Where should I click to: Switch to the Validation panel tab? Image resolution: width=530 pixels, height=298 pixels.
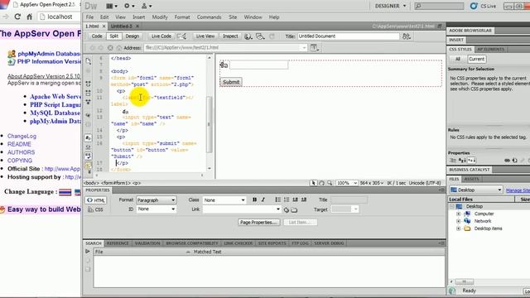(147, 243)
